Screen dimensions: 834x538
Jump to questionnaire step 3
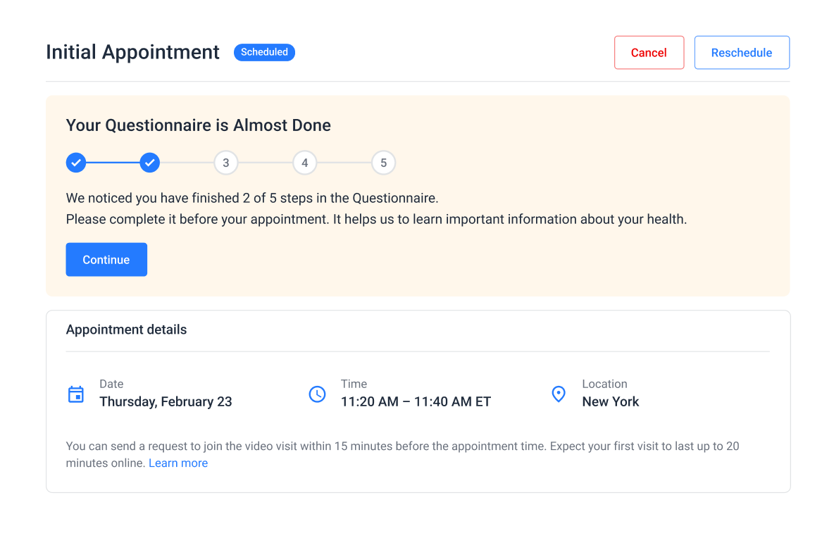pos(225,163)
